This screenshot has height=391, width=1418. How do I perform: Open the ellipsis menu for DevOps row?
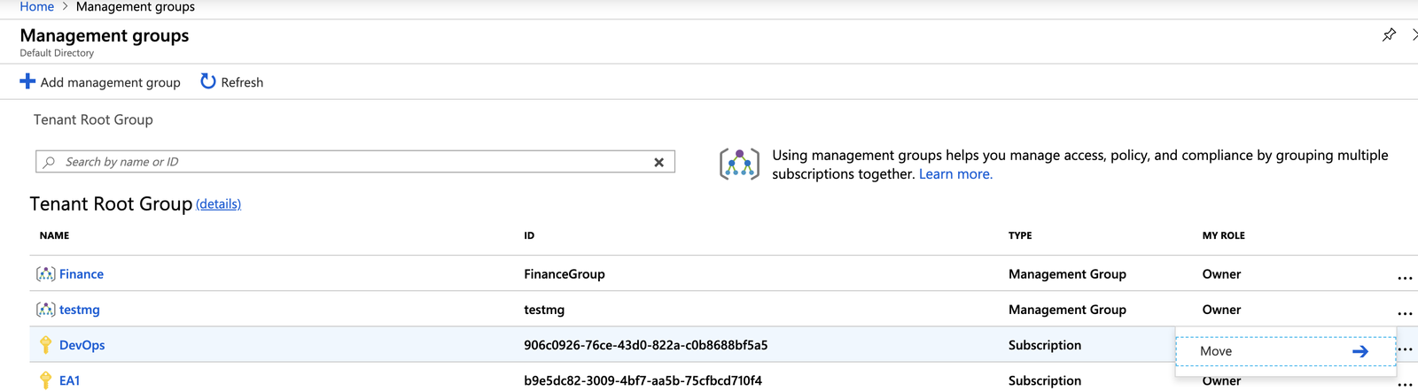coord(1405,349)
